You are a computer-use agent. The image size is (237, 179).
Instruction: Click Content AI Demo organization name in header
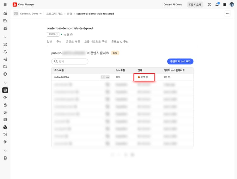tap(173, 4)
